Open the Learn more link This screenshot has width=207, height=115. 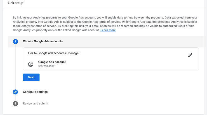[x=108, y=30]
